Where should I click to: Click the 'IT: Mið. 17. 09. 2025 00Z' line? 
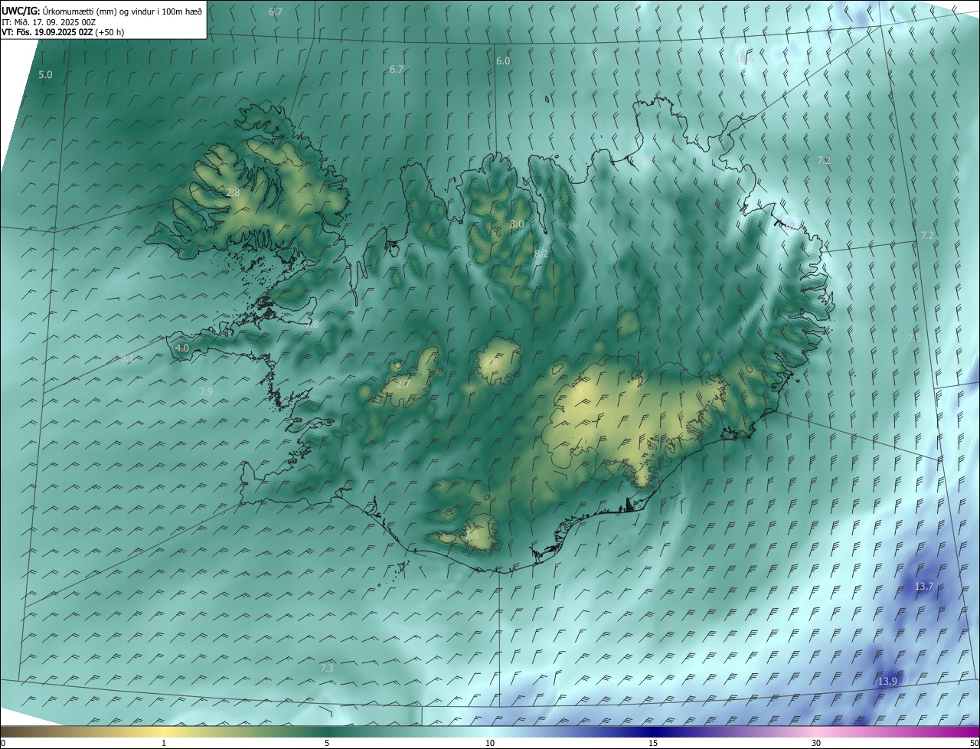pyautogui.click(x=49, y=22)
